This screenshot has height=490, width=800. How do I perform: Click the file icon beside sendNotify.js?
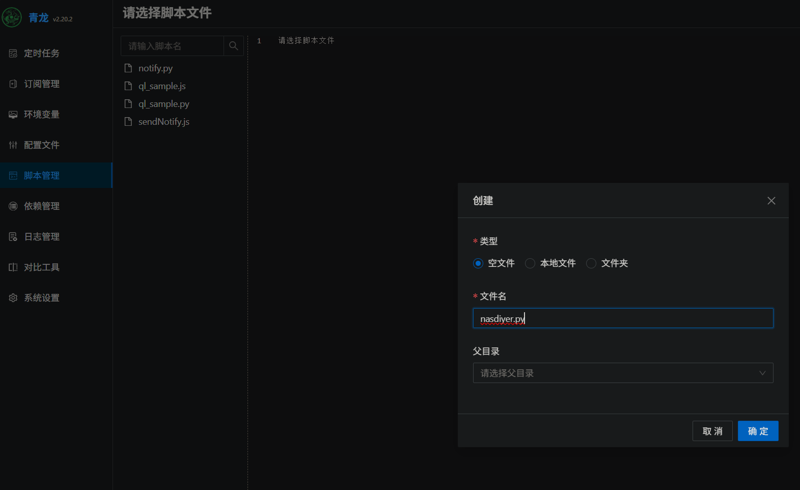pos(128,122)
